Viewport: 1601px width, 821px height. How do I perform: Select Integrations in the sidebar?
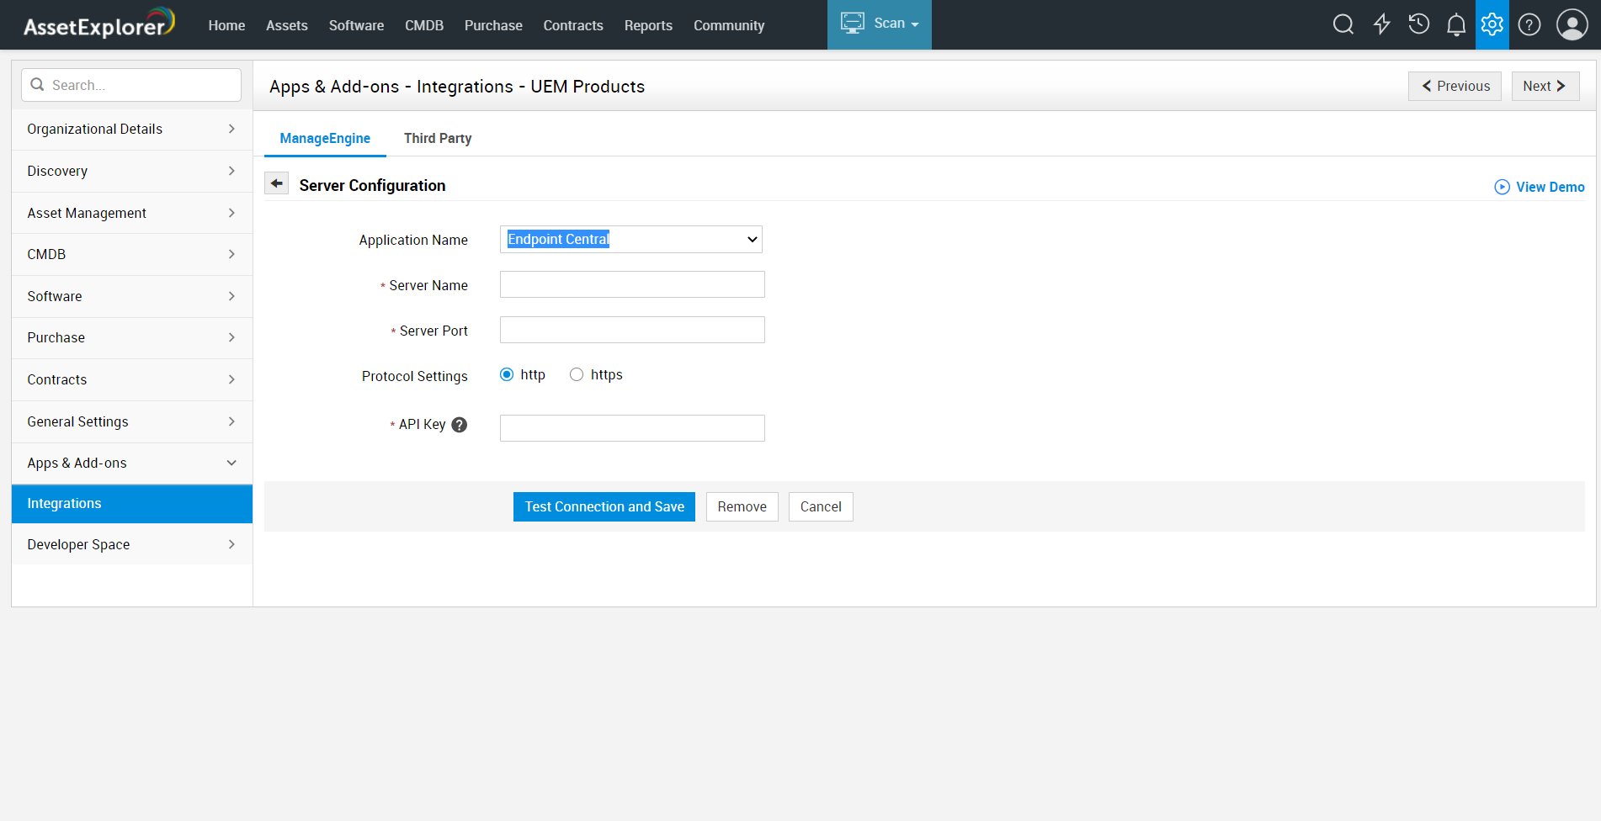[132, 504]
